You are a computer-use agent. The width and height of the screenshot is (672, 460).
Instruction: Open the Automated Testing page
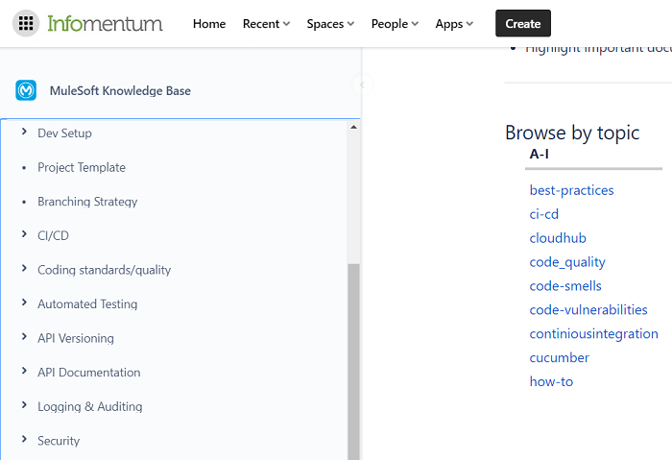87,304
